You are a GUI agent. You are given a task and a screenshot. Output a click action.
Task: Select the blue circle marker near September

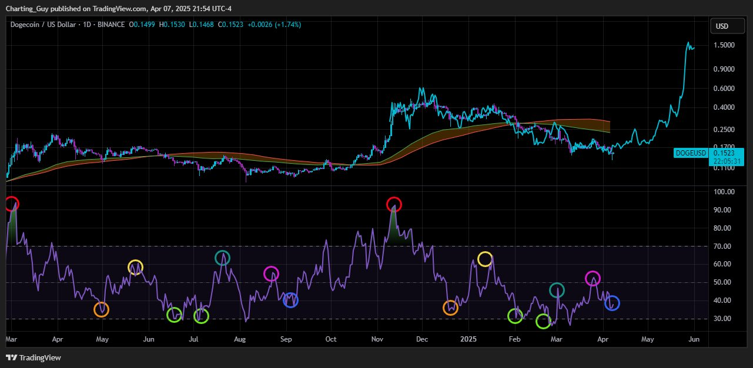pyautogui.click(x=290, y=301)
